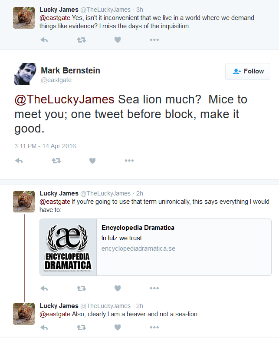Open the Encyclopedia Dramatica link card
The width and height of the screenshot is (279, 338).
[155, 247]
